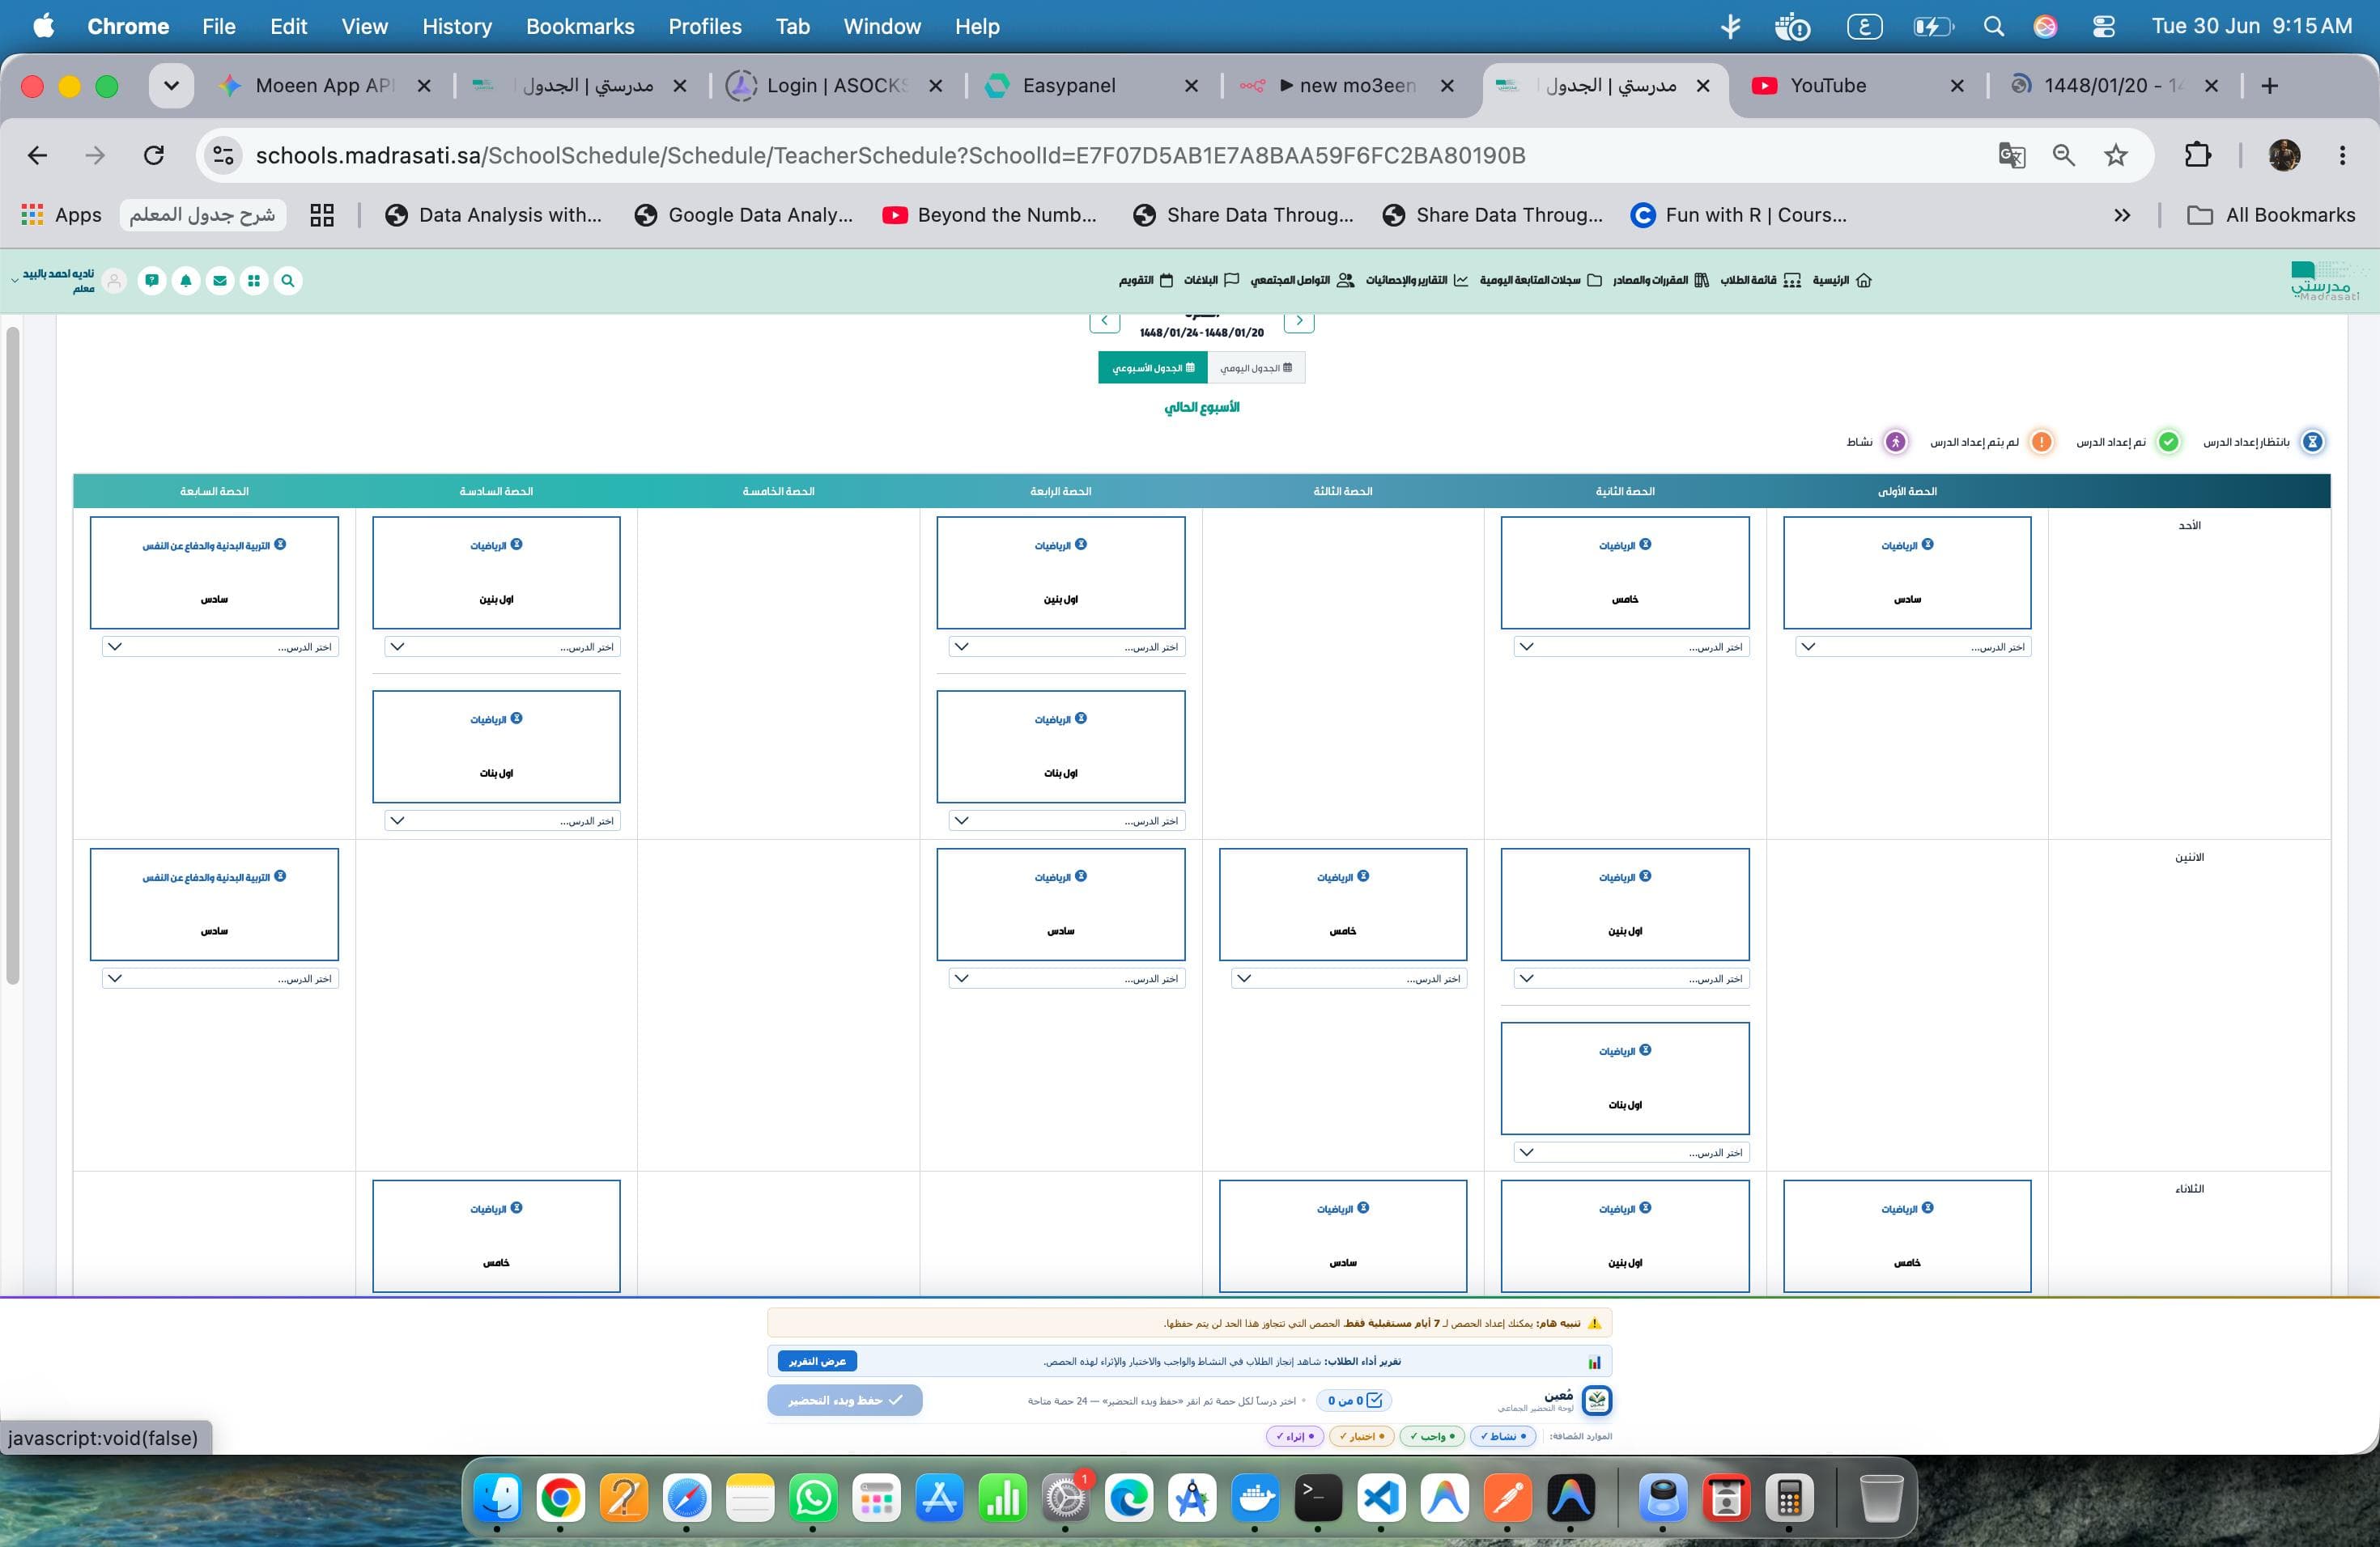
Task: Open Visual Studio Code from the Dock
Action: click(x=1381, y=1497)
